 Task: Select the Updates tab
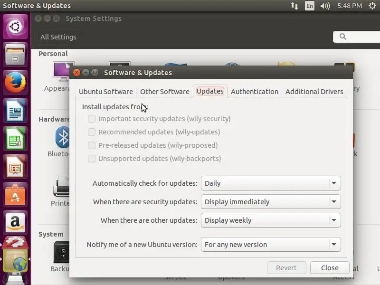pos(210,91)
